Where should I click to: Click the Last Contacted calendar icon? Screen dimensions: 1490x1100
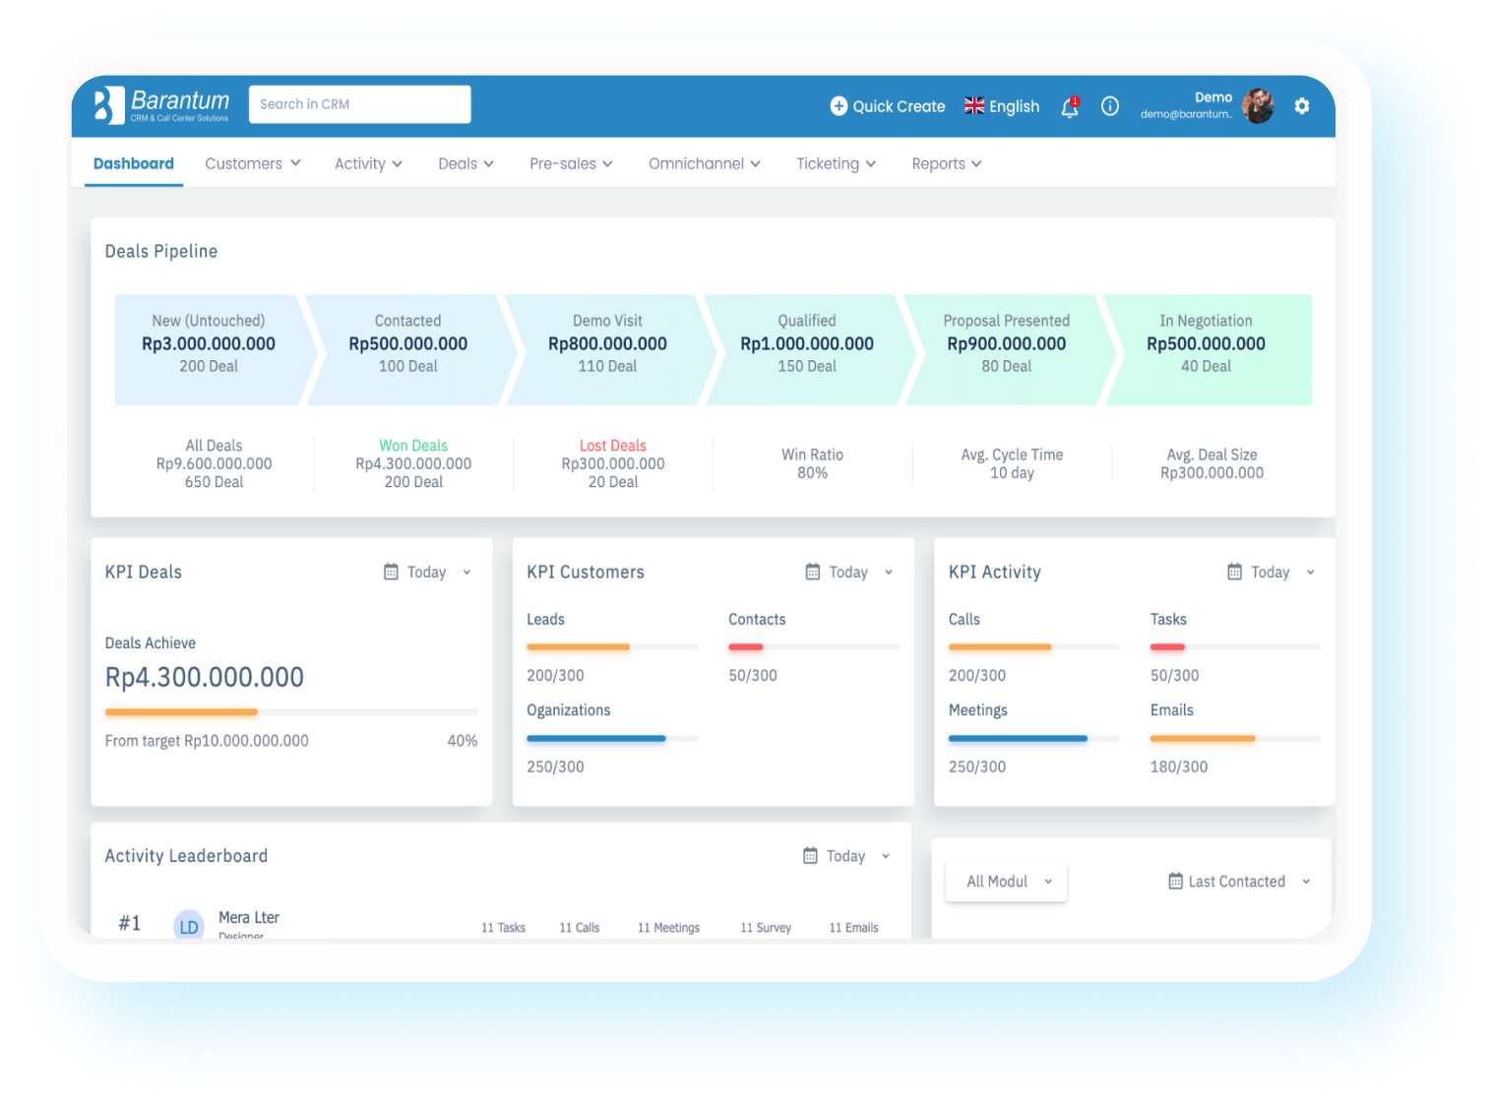pos(1175,881)
